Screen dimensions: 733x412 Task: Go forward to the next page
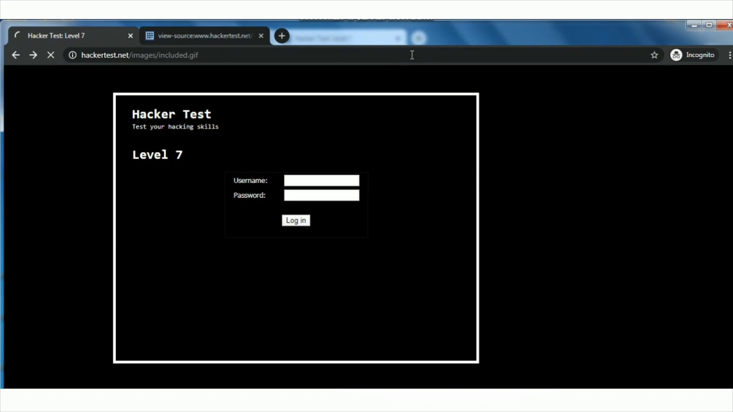coord(33,55)
